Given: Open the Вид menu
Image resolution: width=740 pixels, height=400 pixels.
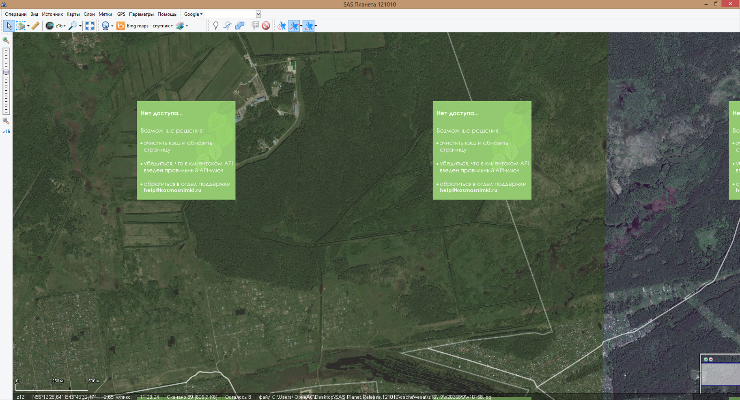Looking at the screenshot, I should coord(34,14).
